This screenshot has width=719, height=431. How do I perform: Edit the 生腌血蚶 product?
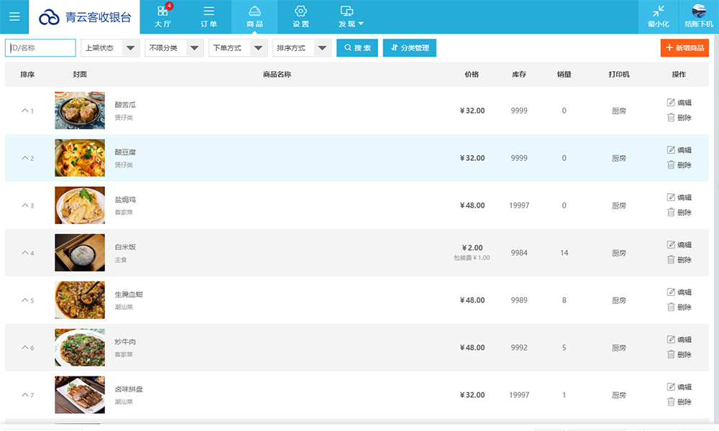(x=679, y=292)
